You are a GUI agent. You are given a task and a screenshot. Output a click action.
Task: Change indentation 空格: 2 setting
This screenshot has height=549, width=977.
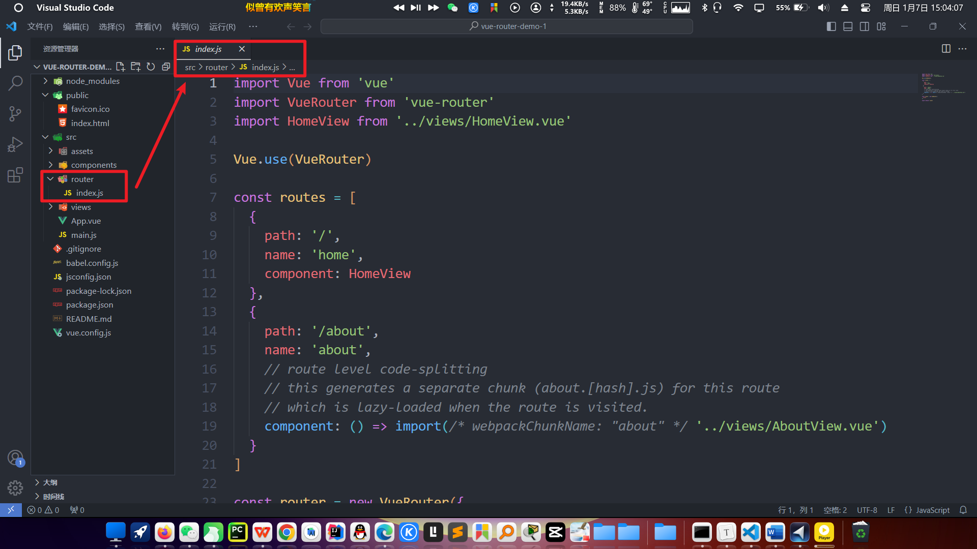click(835, 510)
